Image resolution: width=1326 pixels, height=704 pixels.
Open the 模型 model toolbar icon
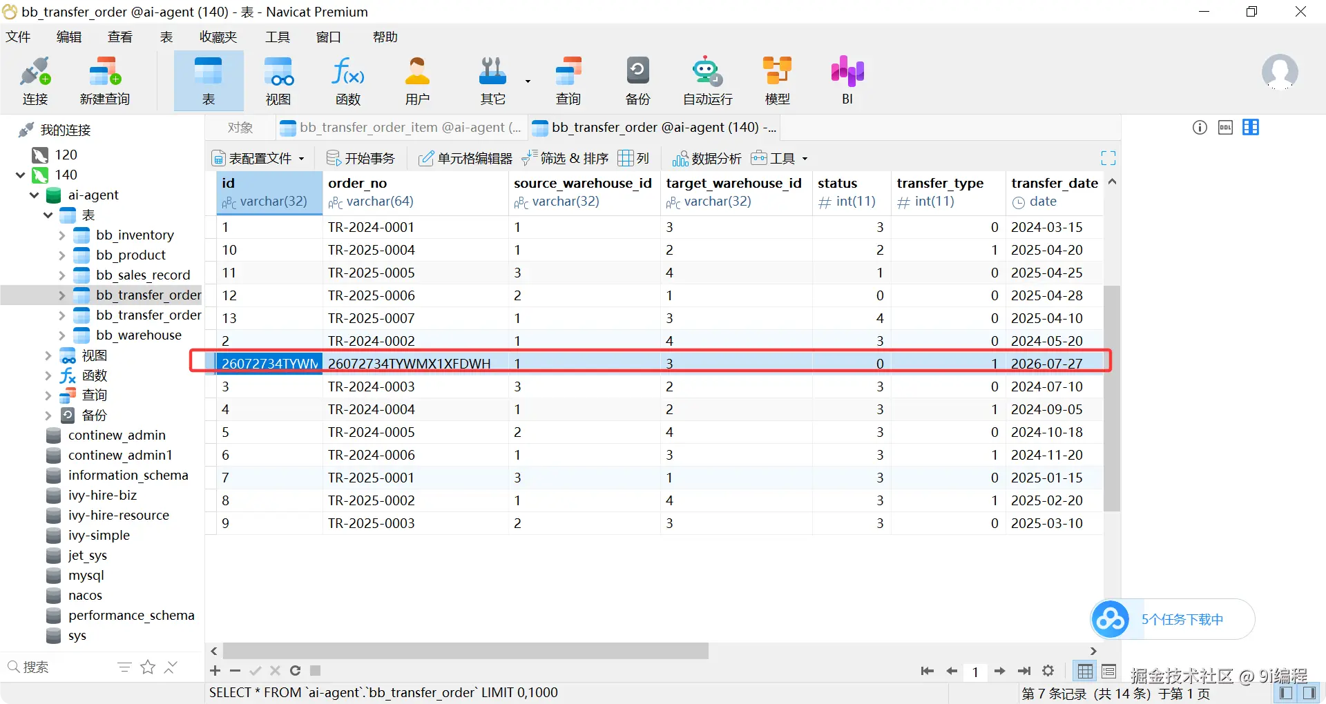(x=777, y=81)
